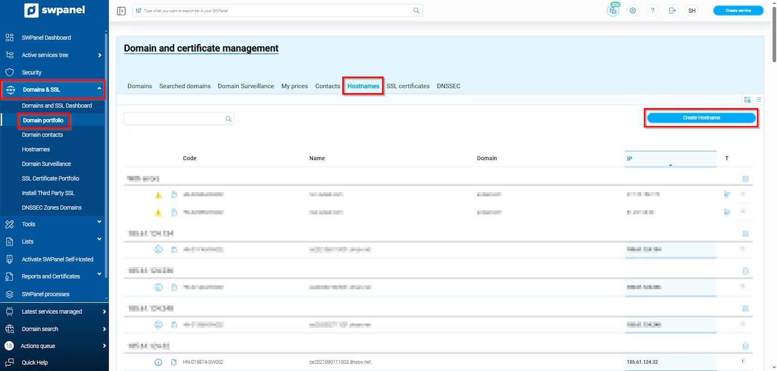Open Install Third Party SSL
The image size is (777, 371).
[48, 193]
